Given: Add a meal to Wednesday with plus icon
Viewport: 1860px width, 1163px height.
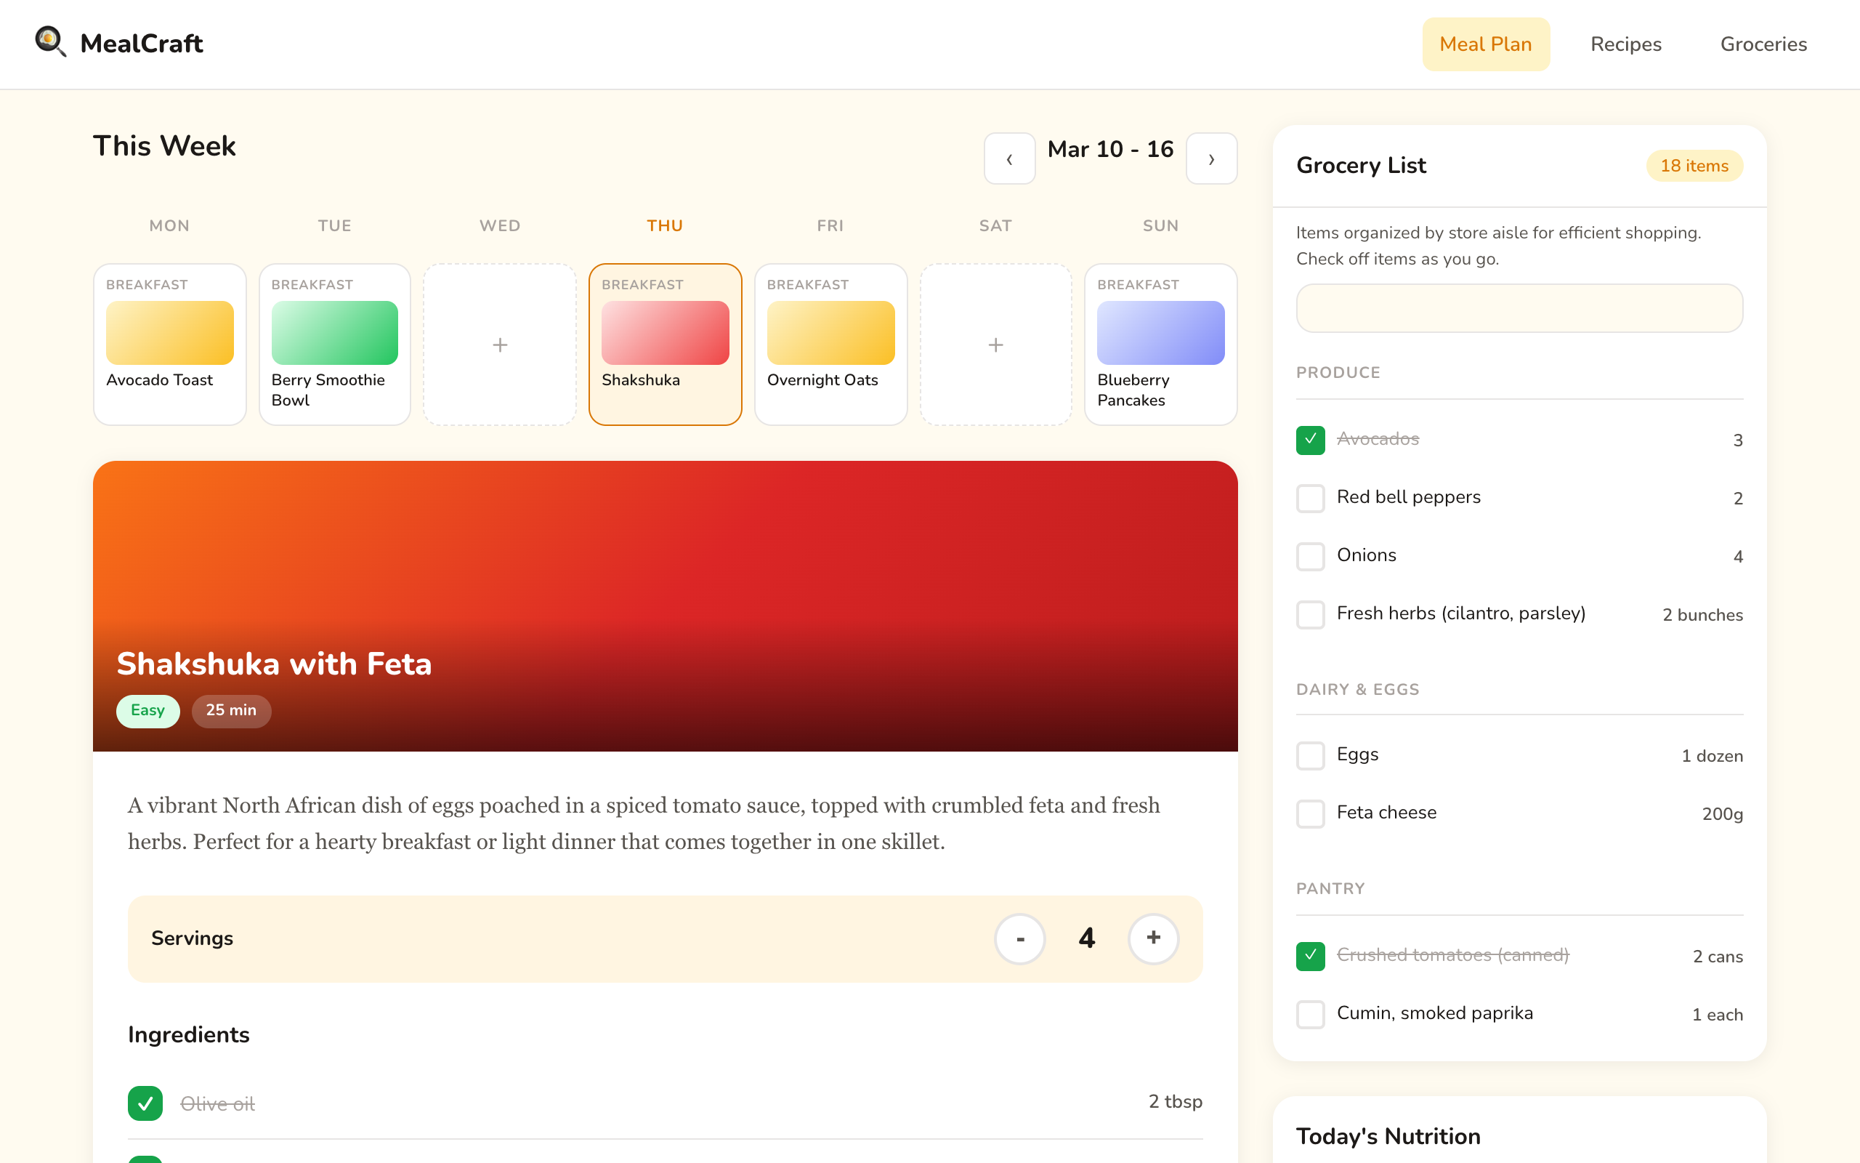Looking at the screenshot, I should [500, 344].
